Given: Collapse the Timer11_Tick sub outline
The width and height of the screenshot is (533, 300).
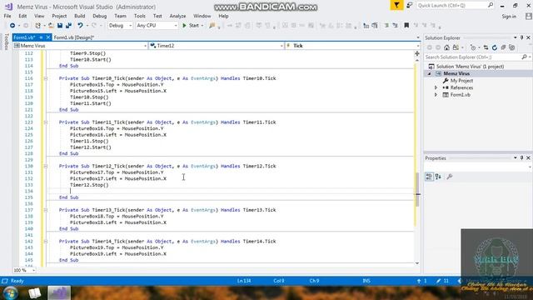Looking at the screenshot, I should click(x=46, y=122).
